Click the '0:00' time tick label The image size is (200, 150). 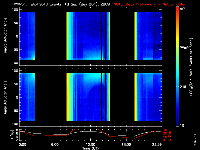tap(22, 144)
